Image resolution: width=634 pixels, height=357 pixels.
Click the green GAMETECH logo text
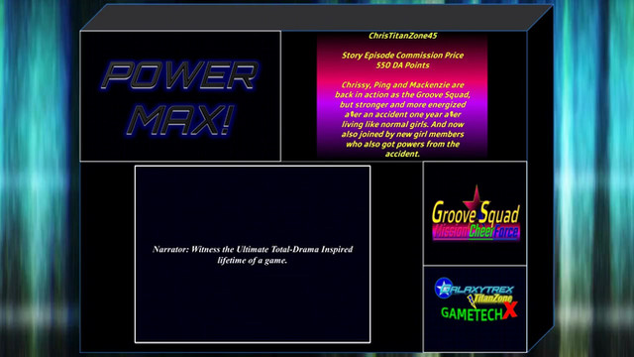point(472,313)
